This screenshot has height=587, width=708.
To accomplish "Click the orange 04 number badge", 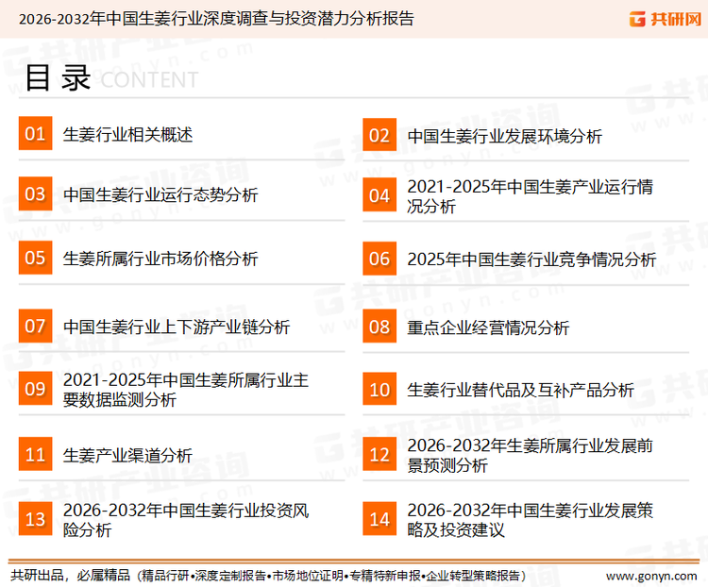I will (x=379, y=195).
